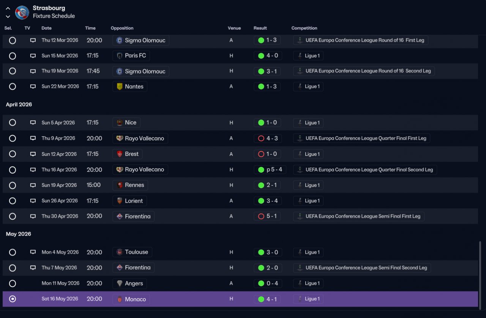Select the Angers fixture radio button

[x=13, y=283]
